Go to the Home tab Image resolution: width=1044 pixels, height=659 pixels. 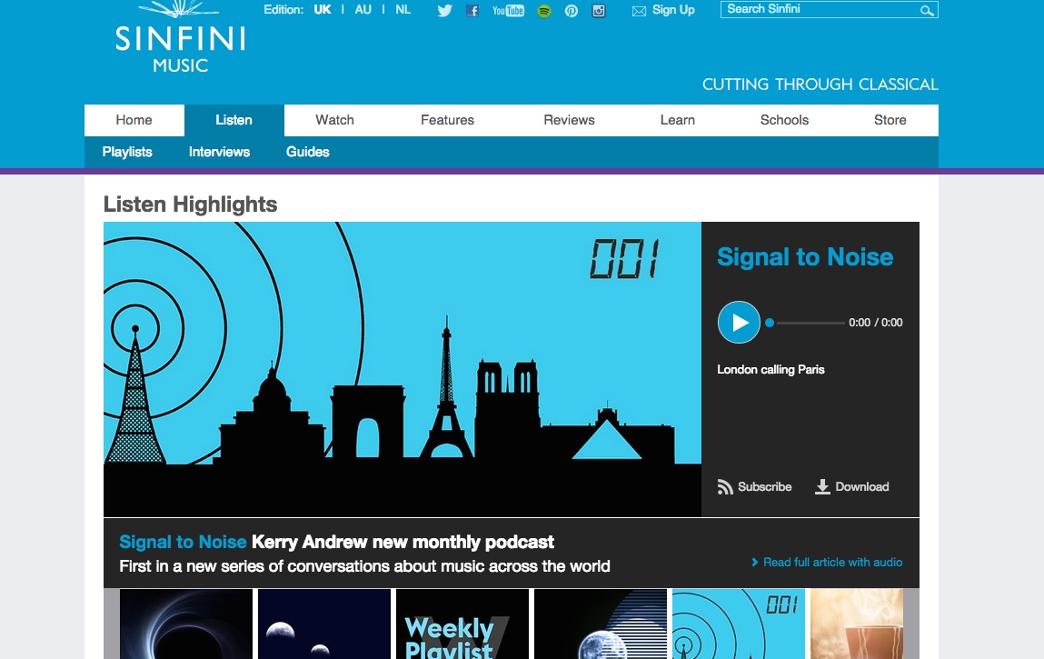pyautogui.click(x=134, y=120)
